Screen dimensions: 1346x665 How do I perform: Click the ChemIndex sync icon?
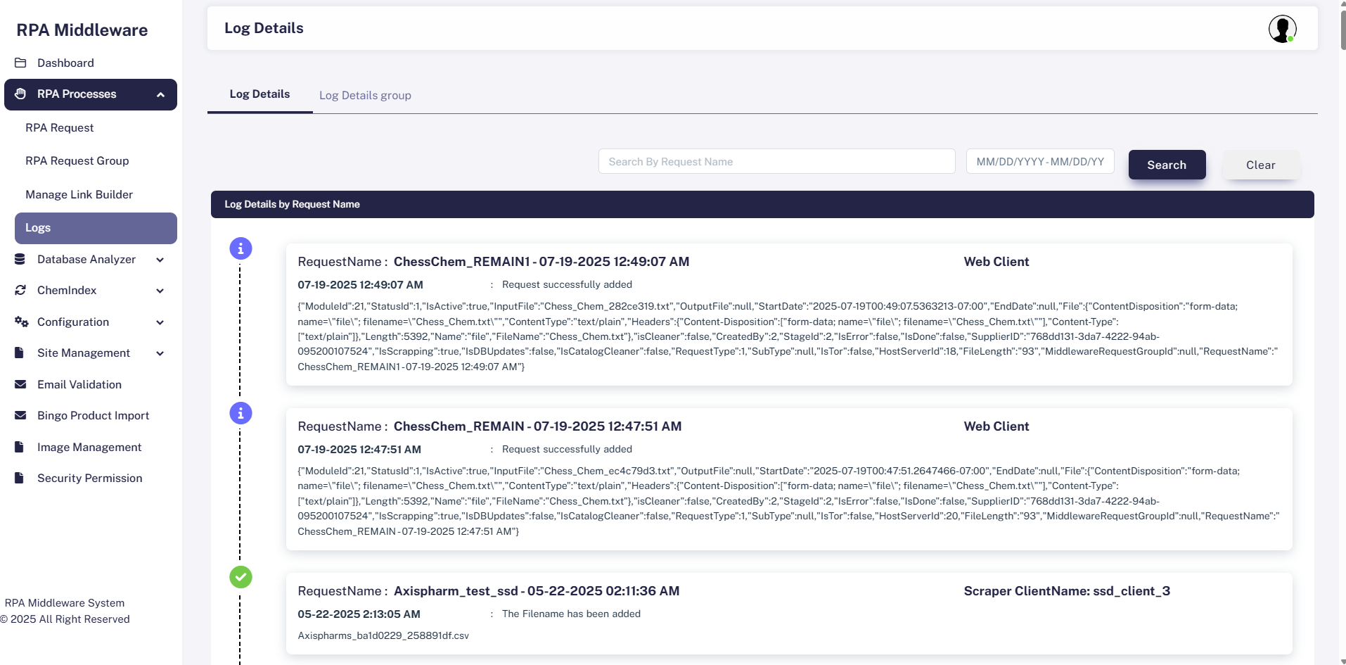(x=20, y=291)
